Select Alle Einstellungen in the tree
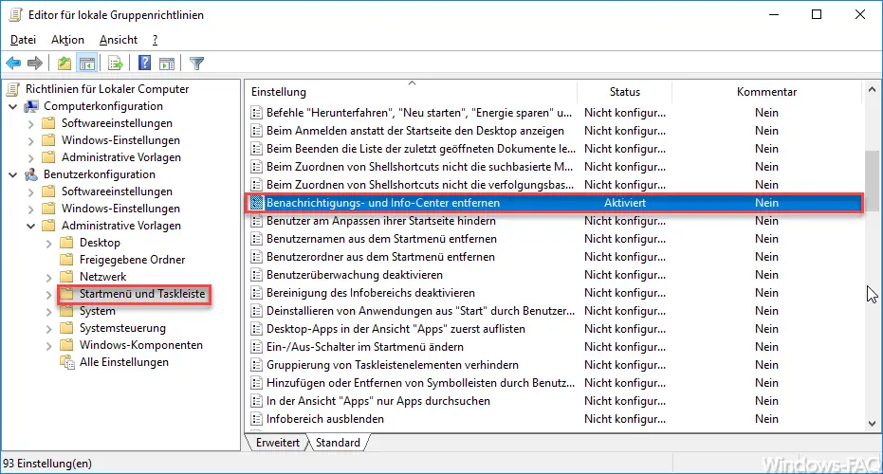The image size is (883, 474). [124, 362]
